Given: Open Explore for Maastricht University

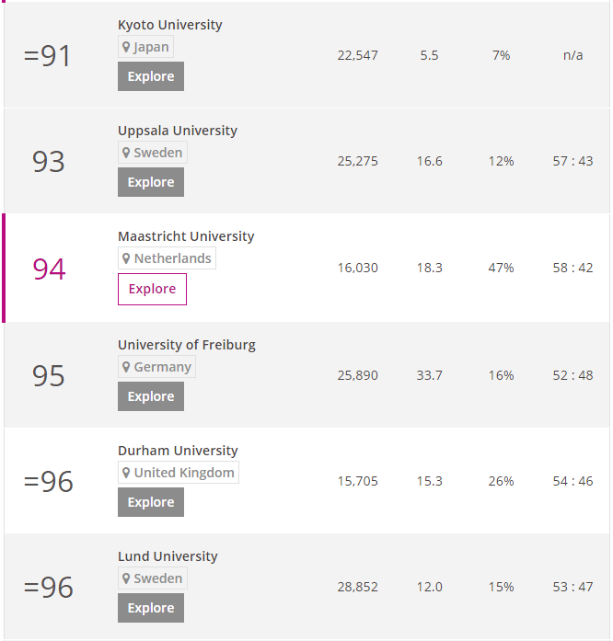Looking at the screenshot, I should coord(152,289).
